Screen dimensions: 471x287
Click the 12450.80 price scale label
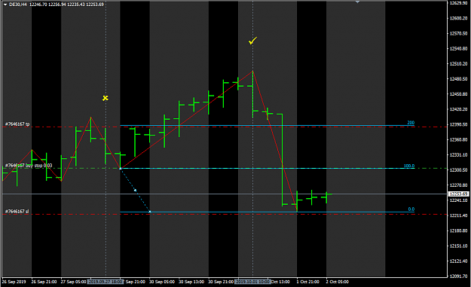458,94
